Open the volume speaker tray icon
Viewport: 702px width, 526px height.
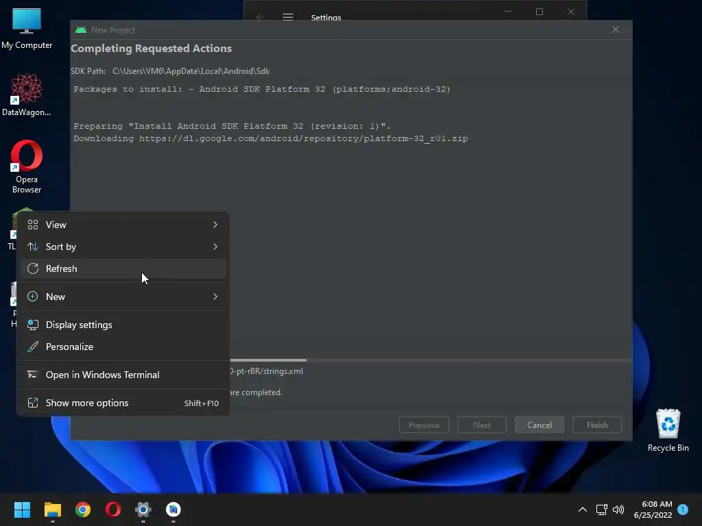click(x=618, y=510)
